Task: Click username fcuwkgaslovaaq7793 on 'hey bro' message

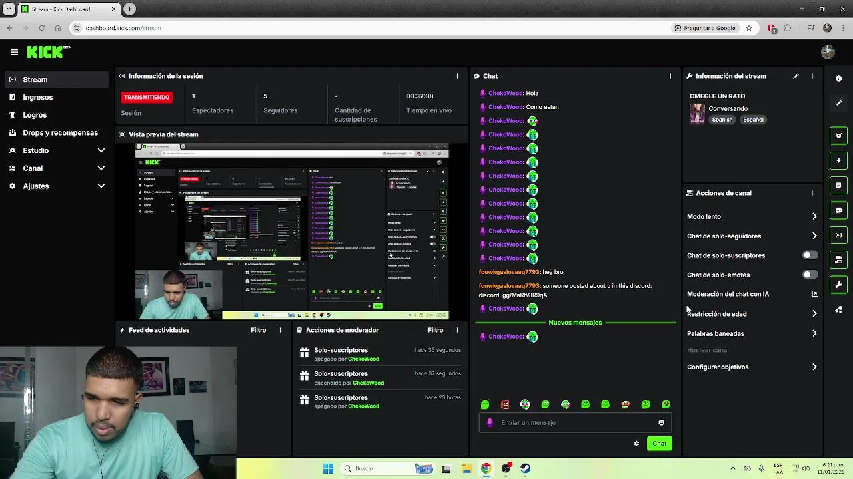Action: [509, 272]
